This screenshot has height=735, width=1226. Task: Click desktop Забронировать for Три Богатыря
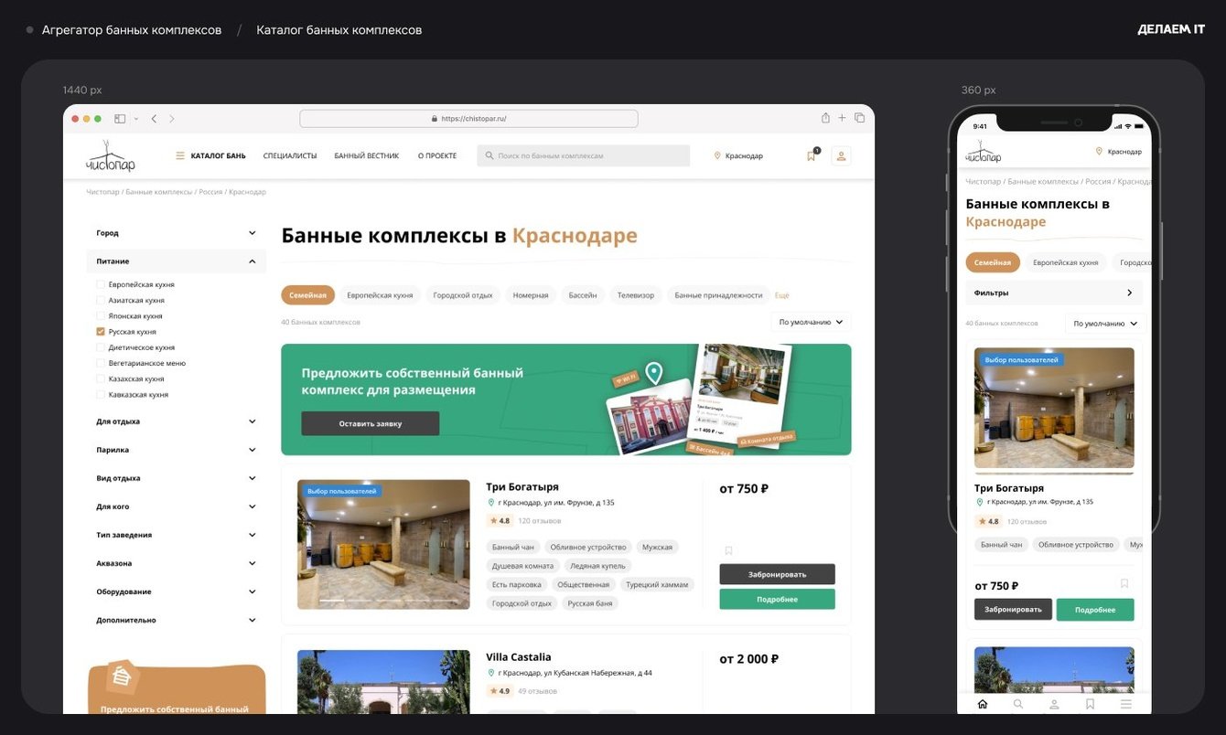(777, 574)
